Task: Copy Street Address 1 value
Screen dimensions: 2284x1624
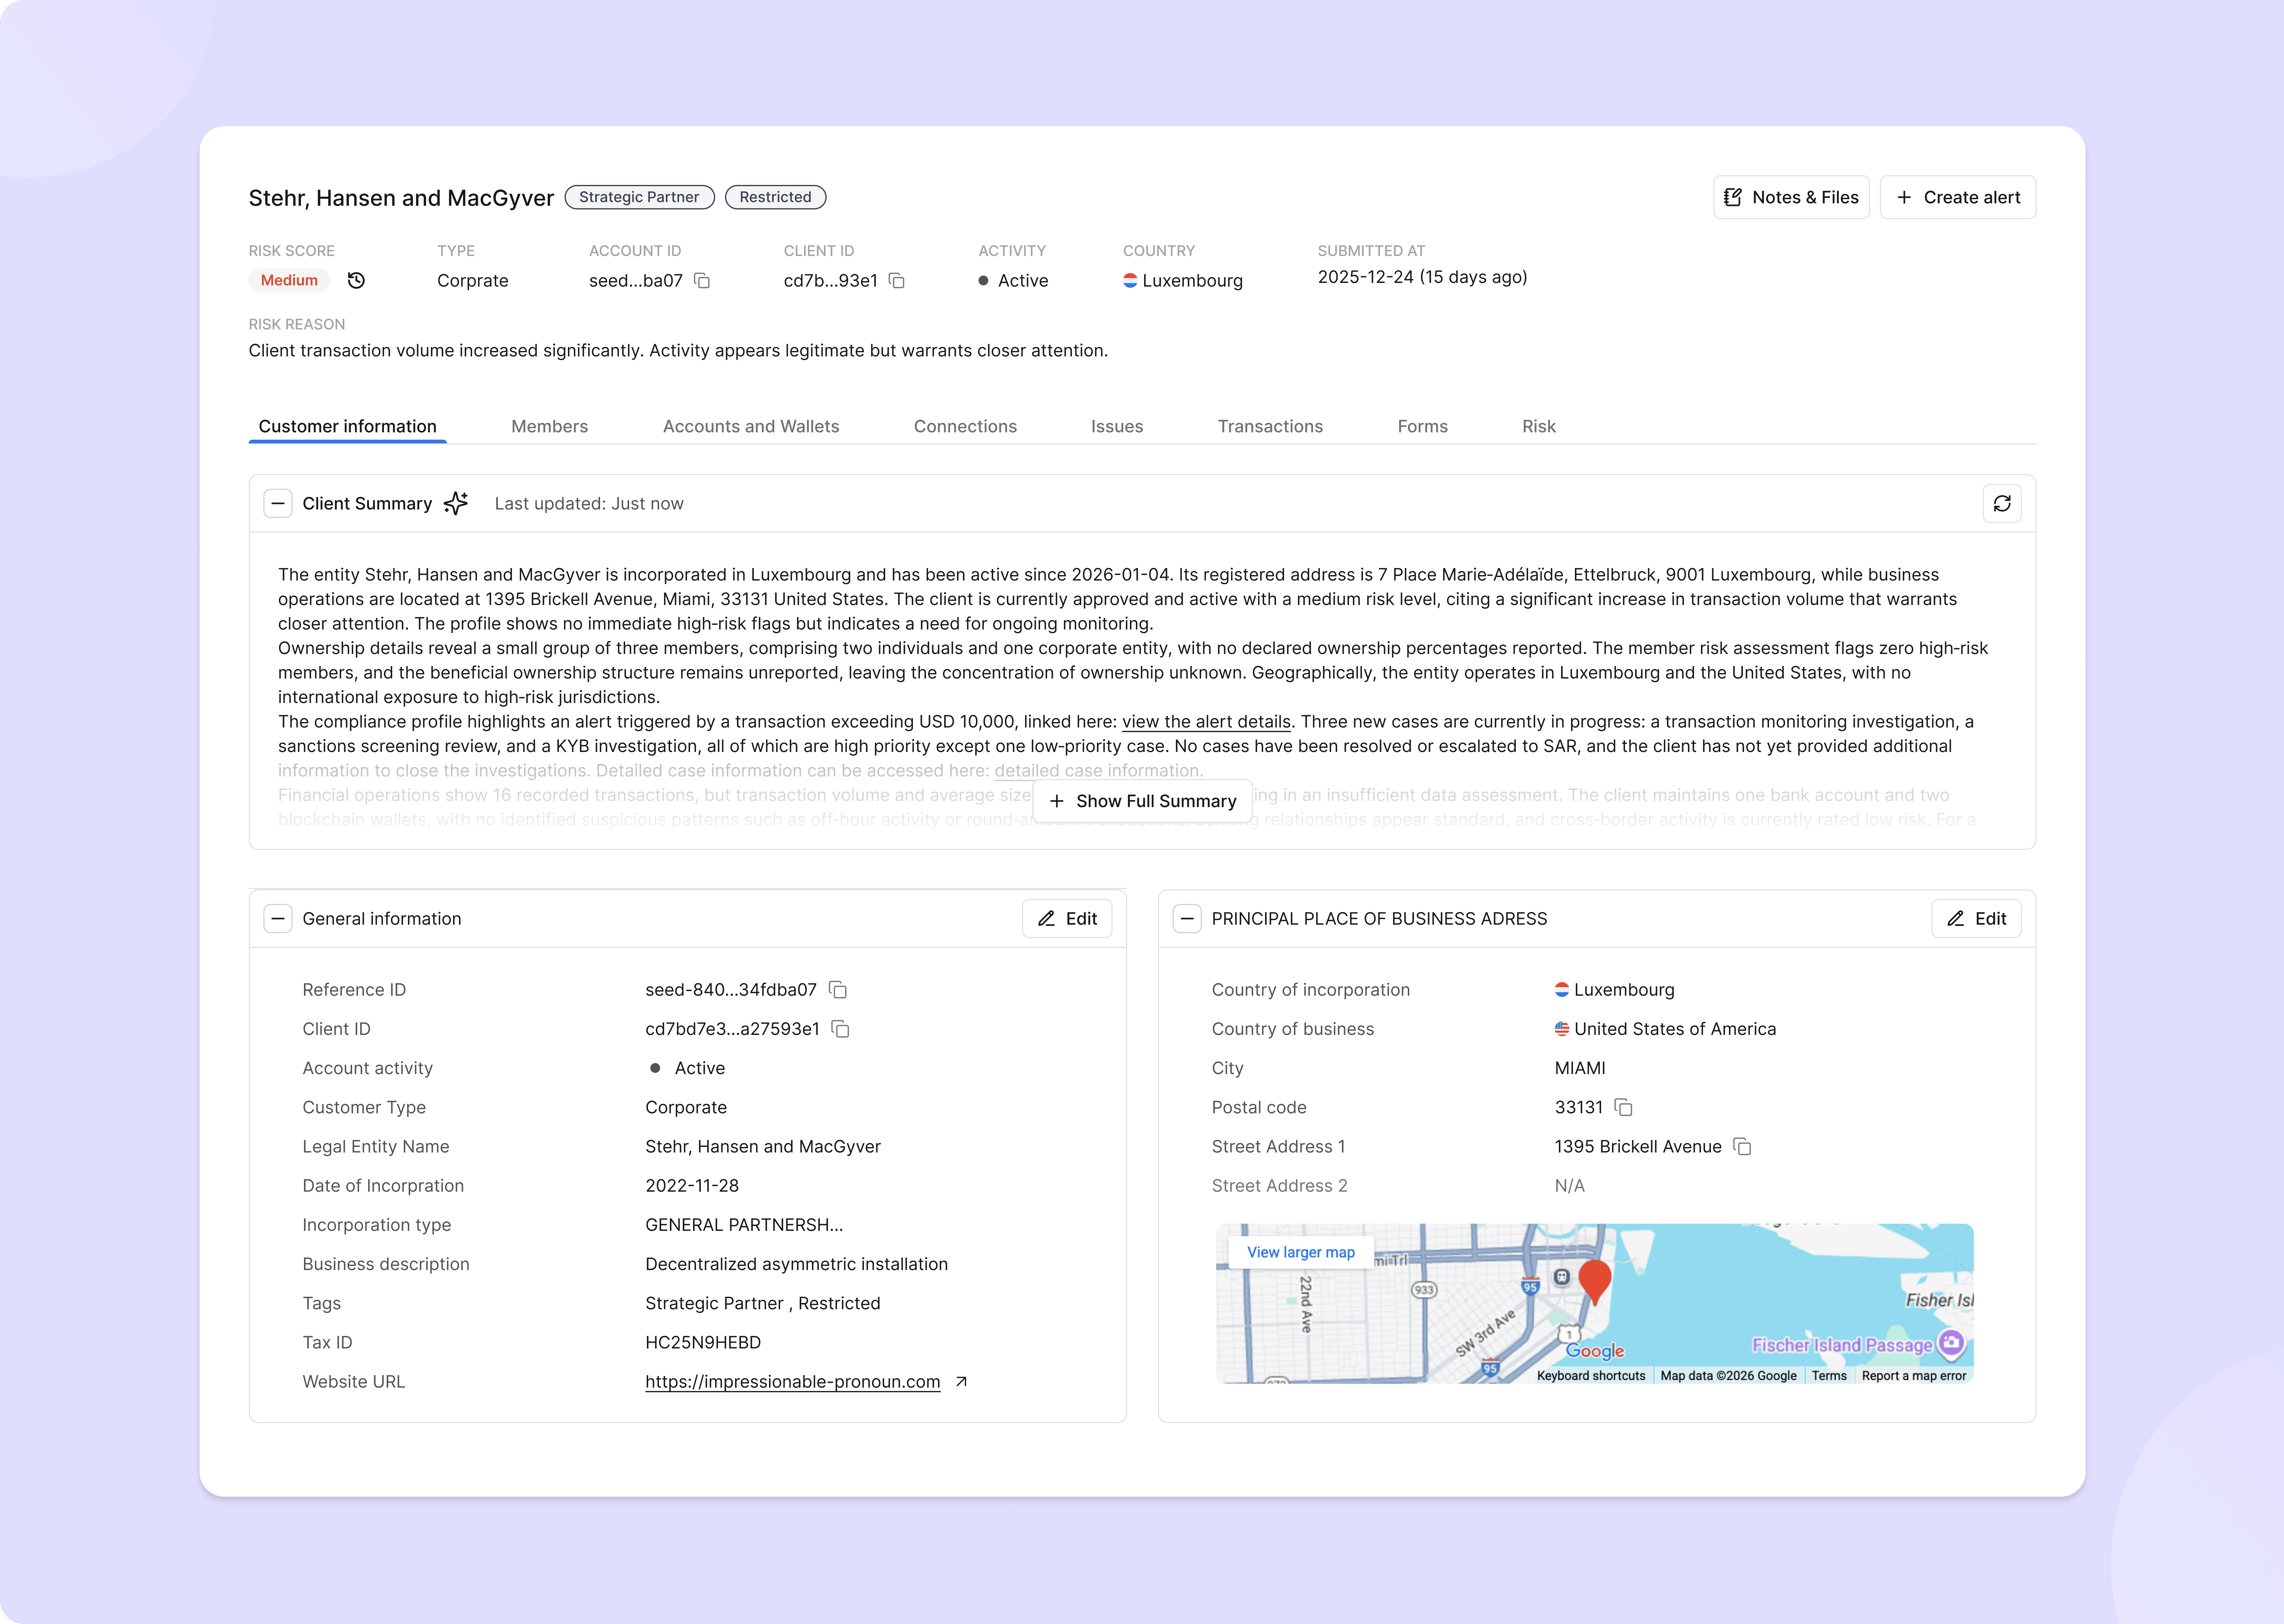Action: (1742, 1147)
